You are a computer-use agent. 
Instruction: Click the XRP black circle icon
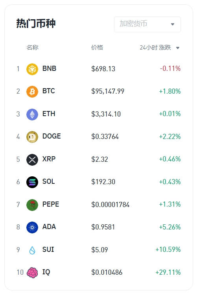coord(32,159)
